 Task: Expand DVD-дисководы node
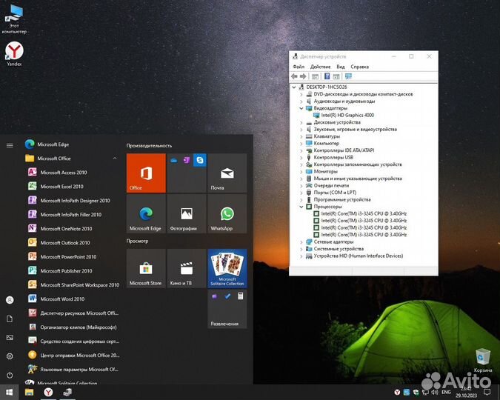pos(301,94)
